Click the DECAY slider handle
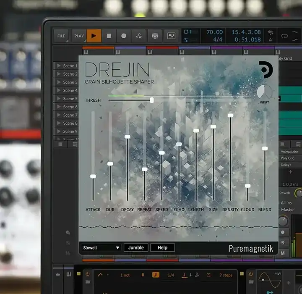This screenshot has width=302, height=294. click(128, 136)
